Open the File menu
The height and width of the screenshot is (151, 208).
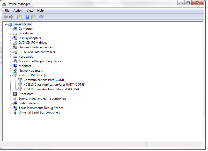7,11
